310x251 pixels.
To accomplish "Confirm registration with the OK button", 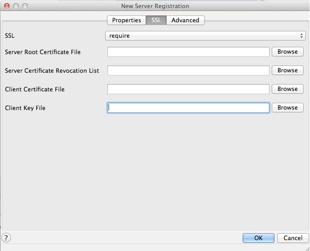I will click(258, 238).
